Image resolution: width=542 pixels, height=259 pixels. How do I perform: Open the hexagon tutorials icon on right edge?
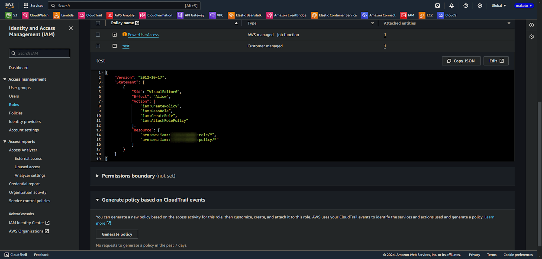(531, 37)
